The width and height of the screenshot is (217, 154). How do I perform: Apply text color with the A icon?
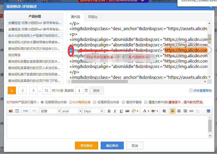(145, 111)
